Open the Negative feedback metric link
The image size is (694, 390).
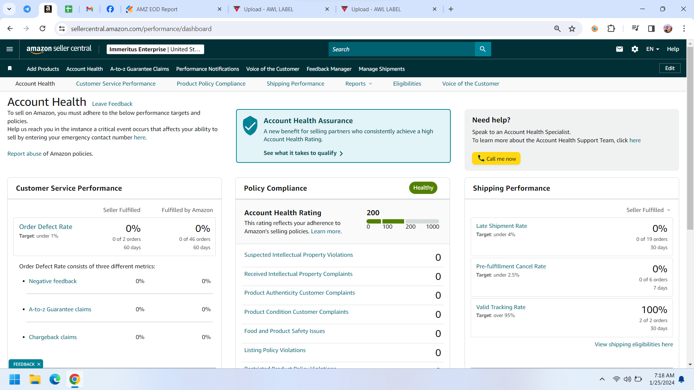(x=53, y=281)
